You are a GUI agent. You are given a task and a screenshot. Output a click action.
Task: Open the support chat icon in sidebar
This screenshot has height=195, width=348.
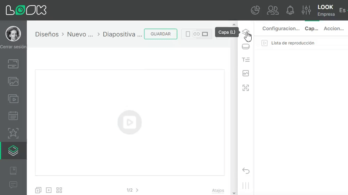(13, 185)
